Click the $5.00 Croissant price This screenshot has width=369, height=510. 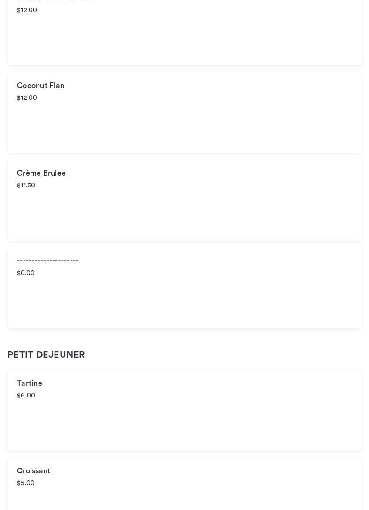click(26, 483)
